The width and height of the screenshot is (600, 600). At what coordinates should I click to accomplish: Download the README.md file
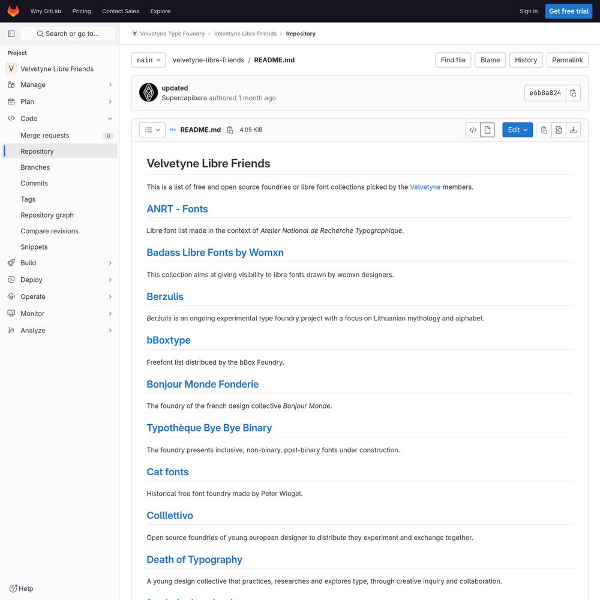(573, 130)
